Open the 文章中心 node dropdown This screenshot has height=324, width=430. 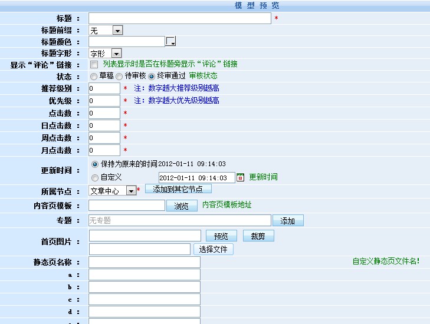[x=112, y=191]
